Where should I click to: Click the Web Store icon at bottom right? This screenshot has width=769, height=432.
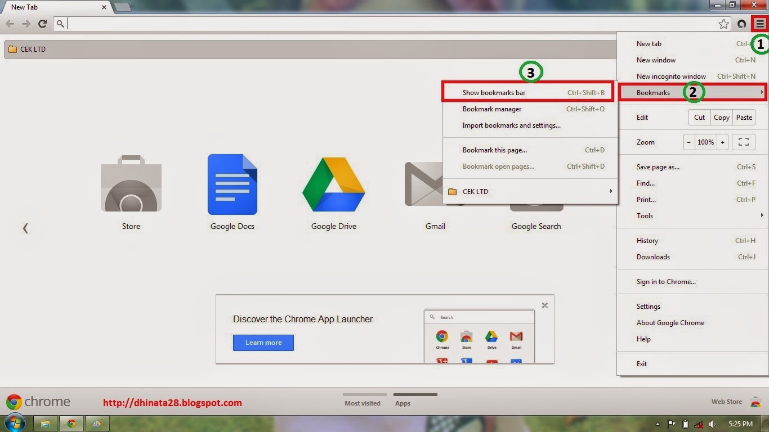tap(755, 402)
